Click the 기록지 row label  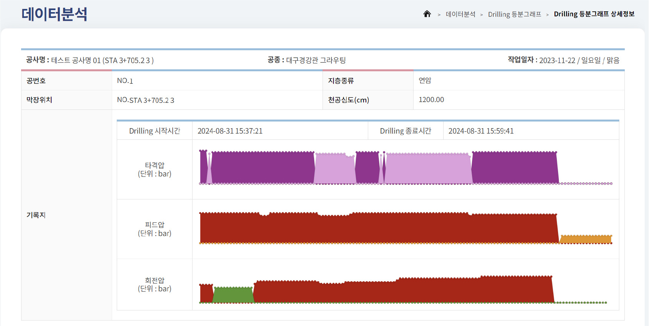point(36,215)
